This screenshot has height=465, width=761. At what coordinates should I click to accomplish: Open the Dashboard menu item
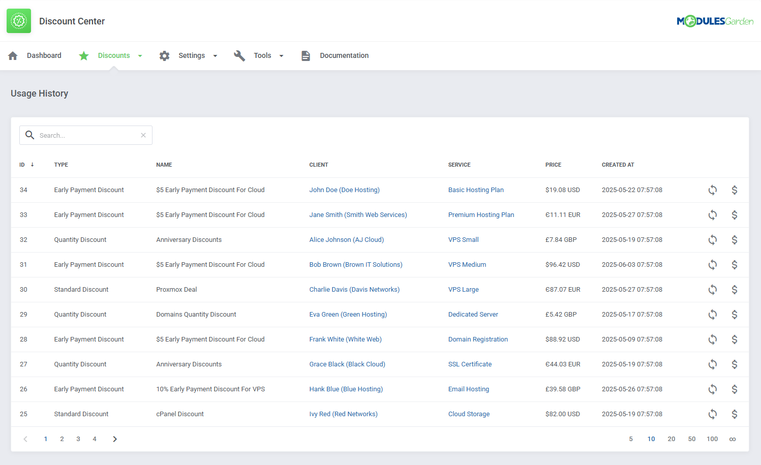coord(44,55)
